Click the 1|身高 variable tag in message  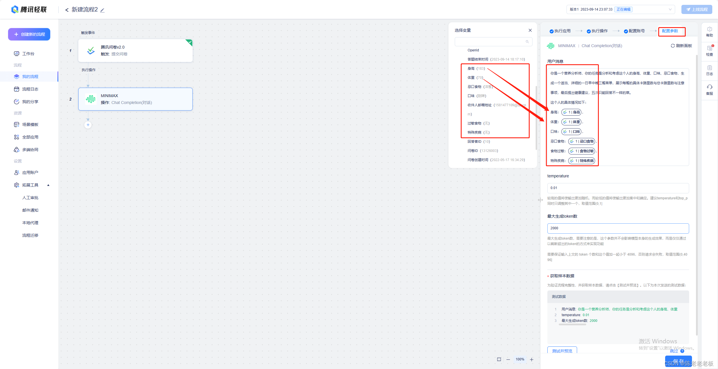click(x=572, y=112)
